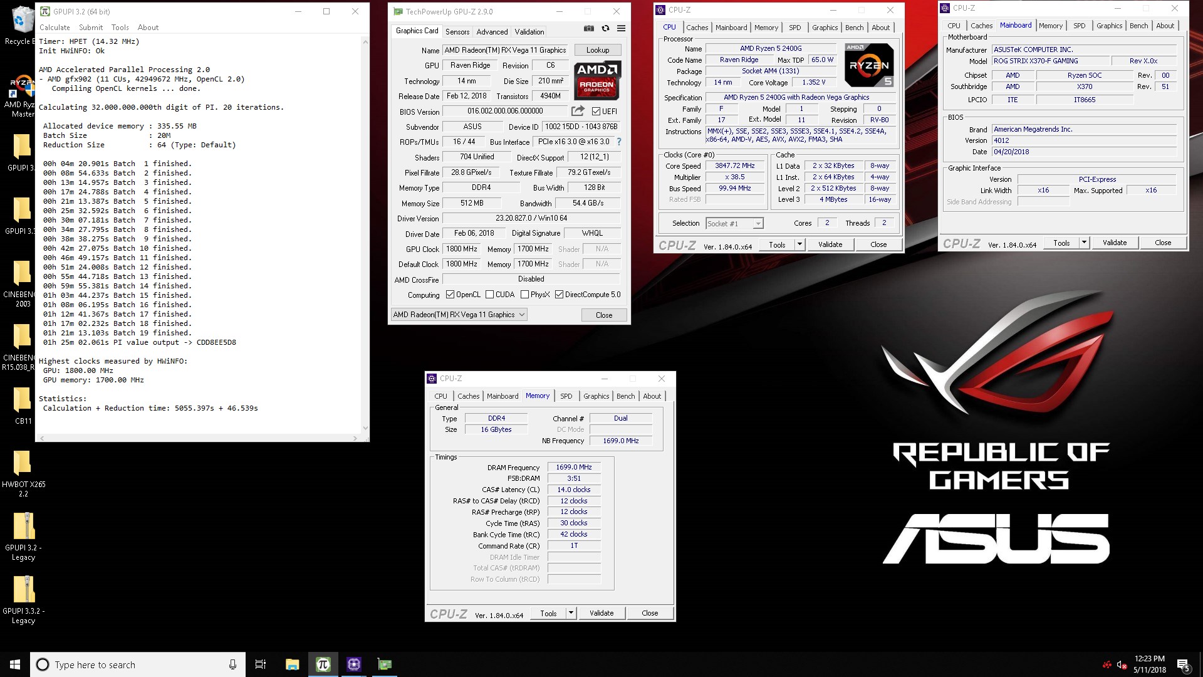Expand Tools arrow in CPU-Z Memory window
1203x677 pixels.
pyautogui.click(x=571, y=613)
